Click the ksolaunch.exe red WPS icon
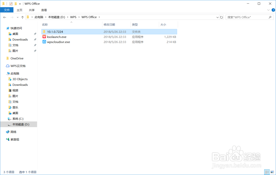This screenshot has height=175, width=276. point(44,37)
